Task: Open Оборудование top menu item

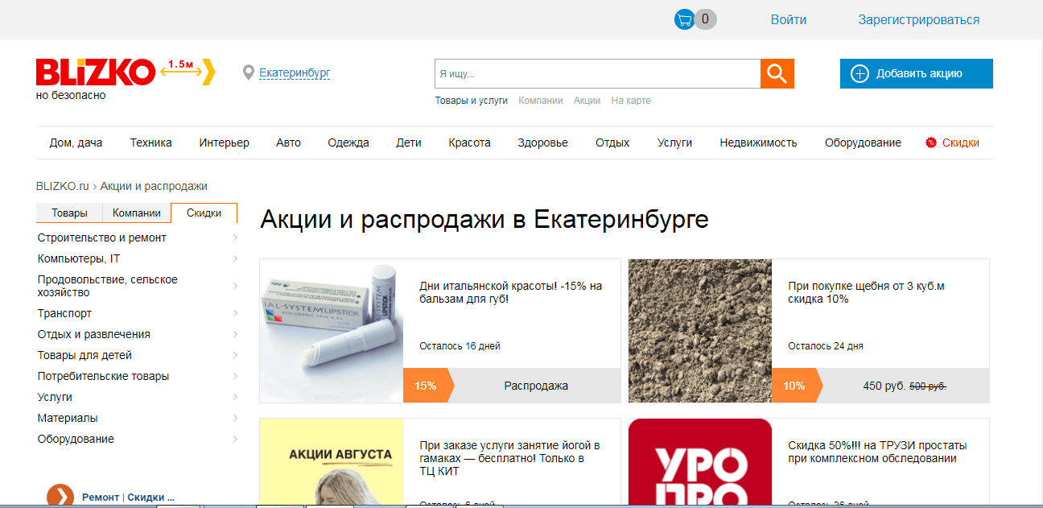Action: [863, 142]
